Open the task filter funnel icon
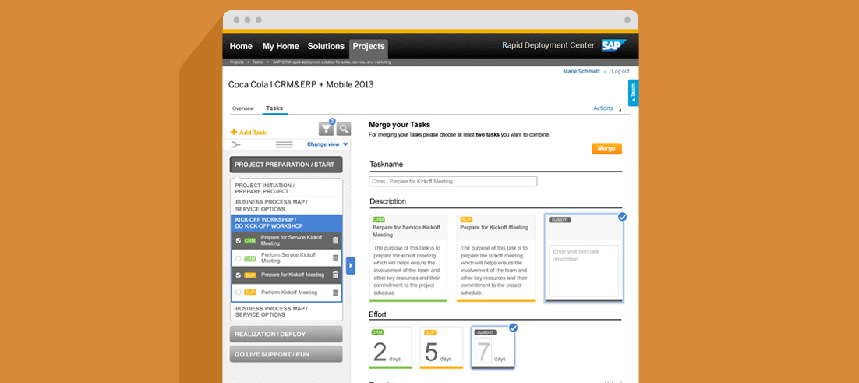This screenshot has height=383, width=859. point(327,129)
